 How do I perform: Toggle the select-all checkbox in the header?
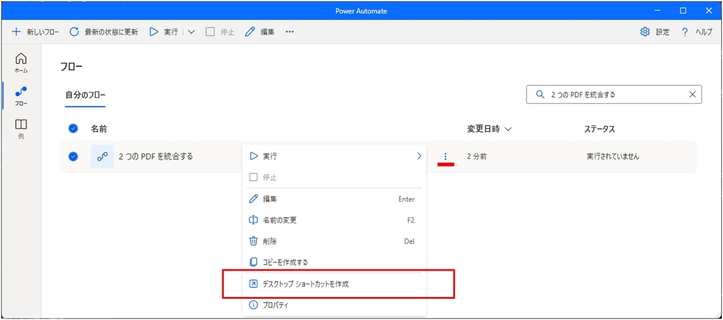point(74,128)
